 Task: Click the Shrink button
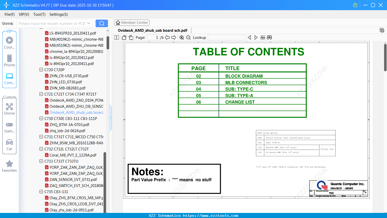[8, 23]
